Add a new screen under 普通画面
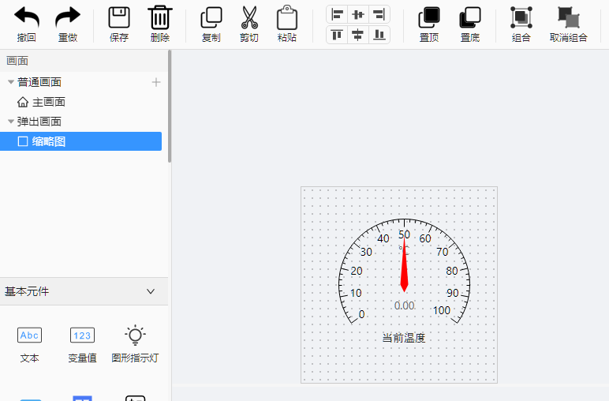The width and height of the screenshot is (609, 401). pyautogui.click(x=156, y=82)
